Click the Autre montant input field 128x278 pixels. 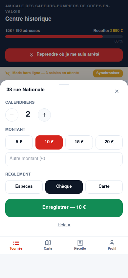pyautogui.click(x=64, y=159)
